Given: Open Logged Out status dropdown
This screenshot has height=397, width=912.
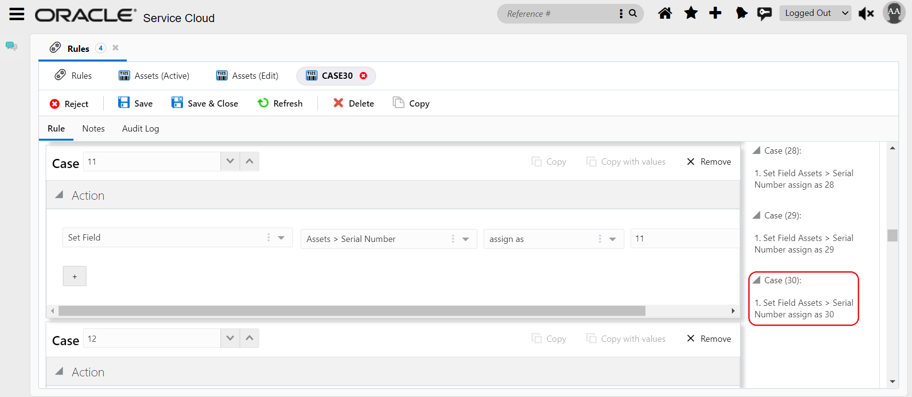Looking at the screenshot, I should 815,13.
